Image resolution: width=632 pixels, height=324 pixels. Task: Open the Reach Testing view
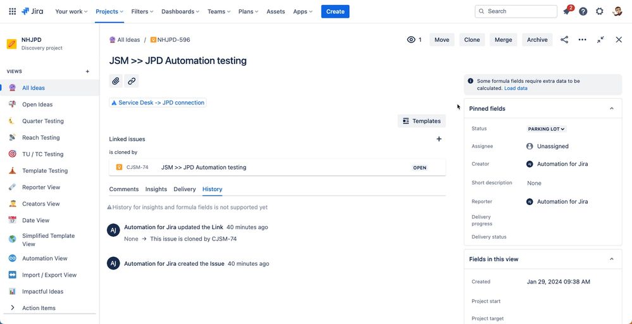coord(49,137)
